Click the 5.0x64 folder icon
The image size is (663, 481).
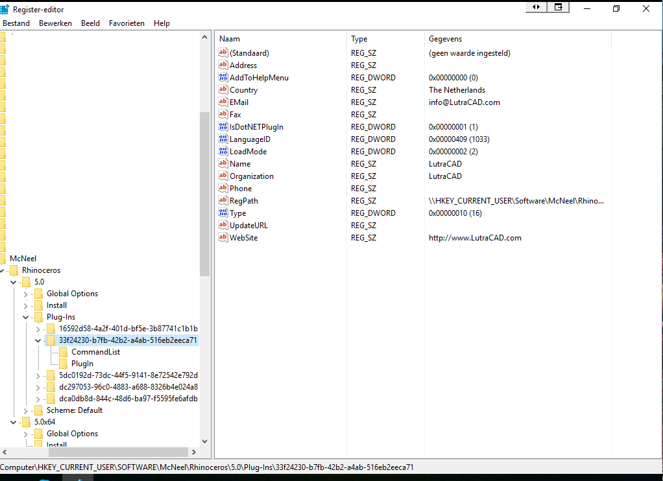pos(26,422)
